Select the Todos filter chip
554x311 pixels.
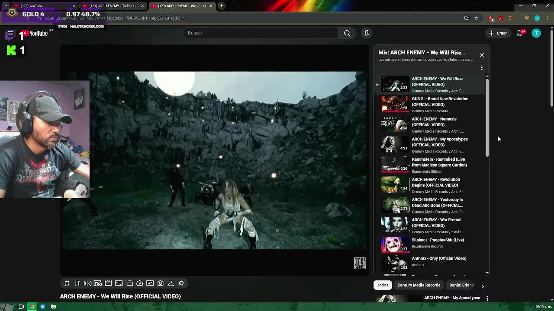click(x=383, y=285)
